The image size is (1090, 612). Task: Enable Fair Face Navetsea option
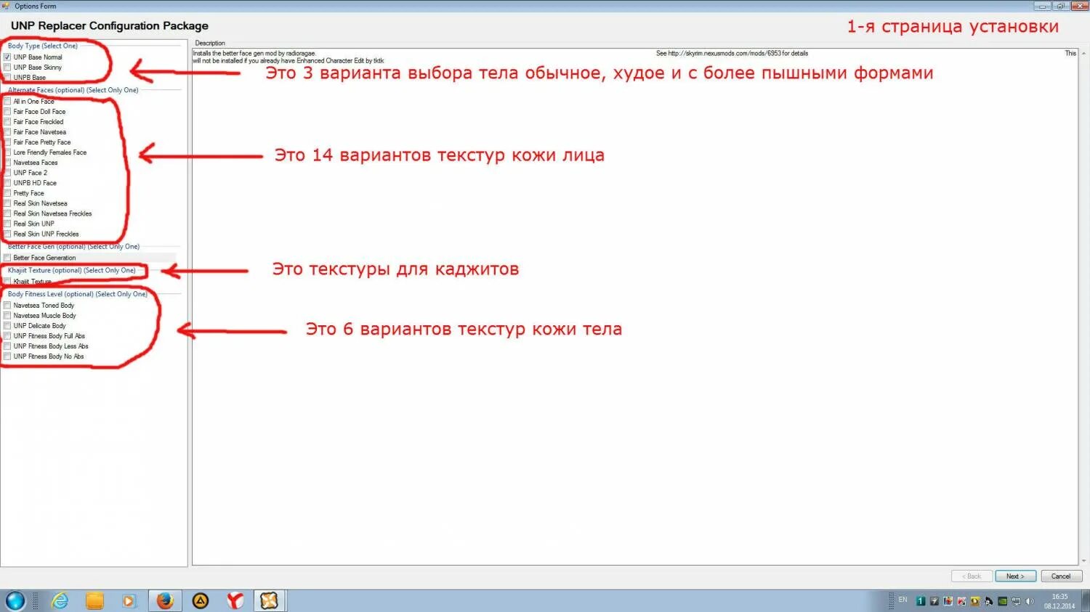(x=7, y=132)
